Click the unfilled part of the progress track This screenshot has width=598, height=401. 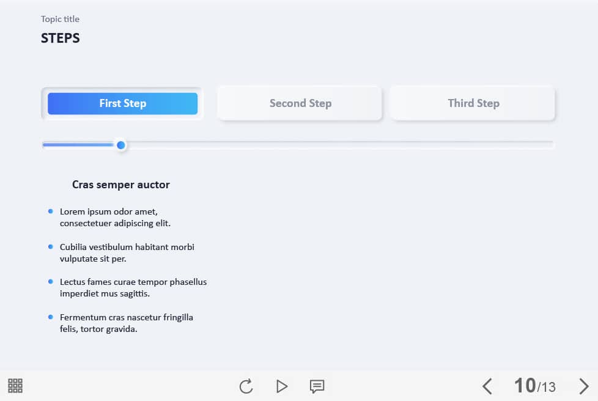336,145
